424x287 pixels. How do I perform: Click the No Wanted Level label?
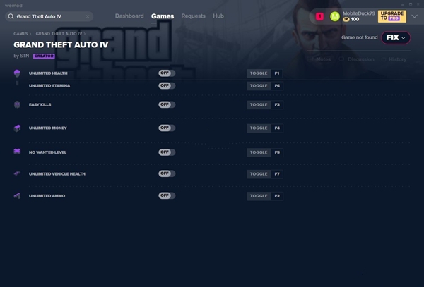(x=47, y=152)
